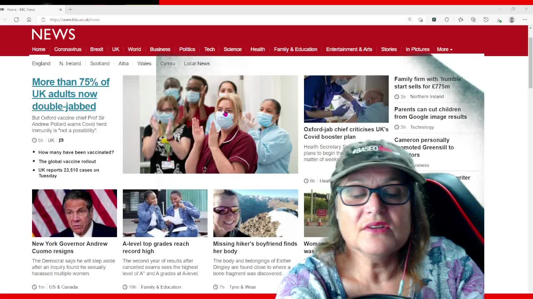Open 'The global vaccine rollout' link
533x299 pixels.
point(67,162)
